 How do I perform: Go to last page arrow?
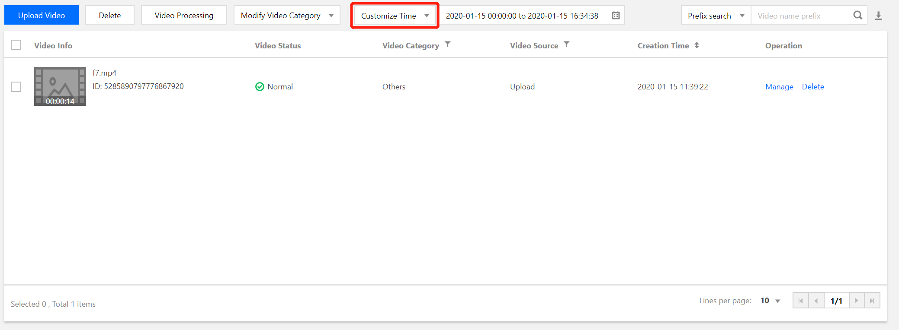[872, 301]
